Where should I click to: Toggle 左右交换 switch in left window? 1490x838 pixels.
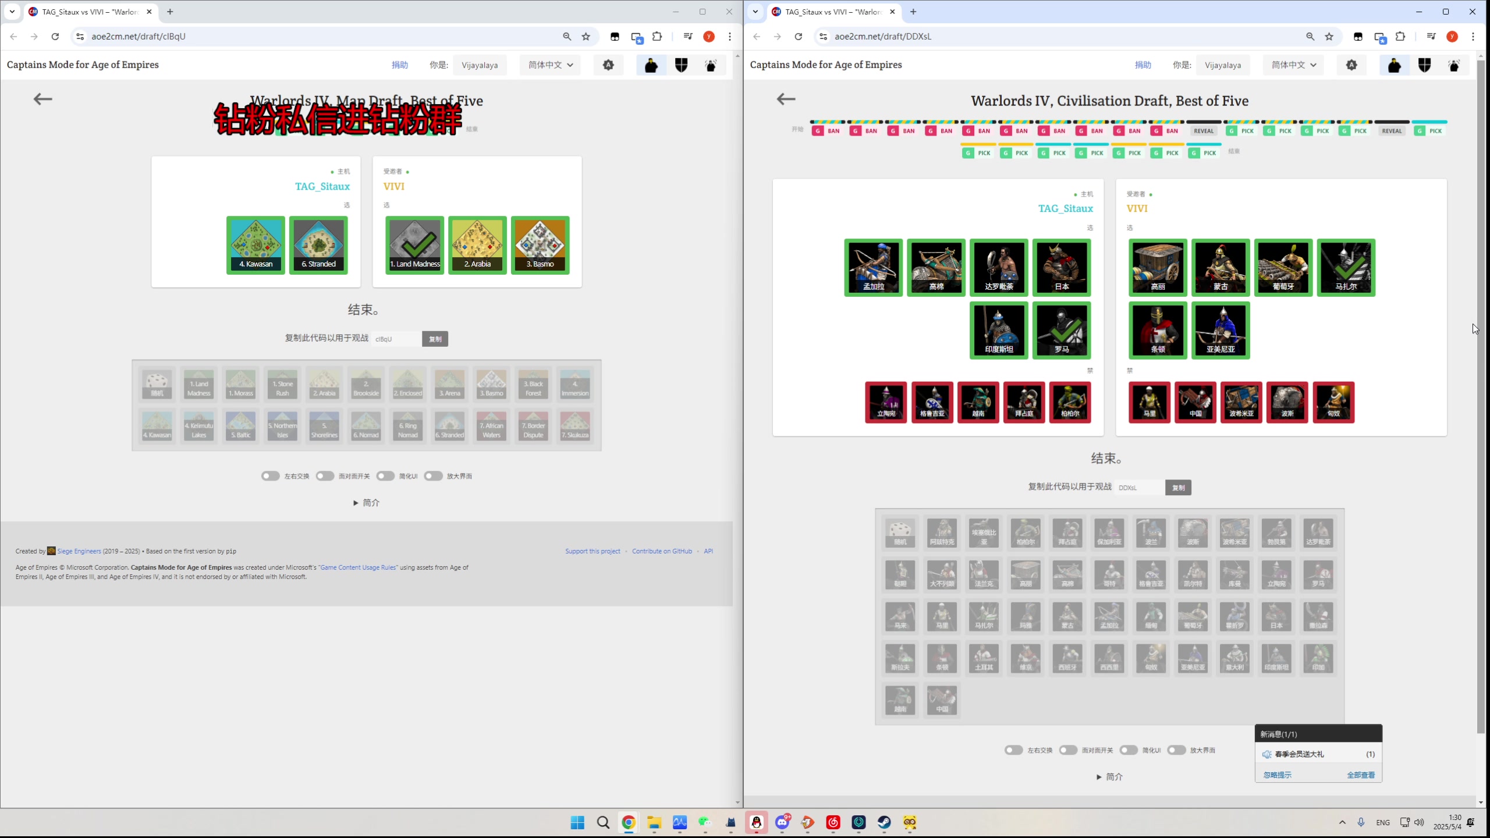[x=270, y=476]
